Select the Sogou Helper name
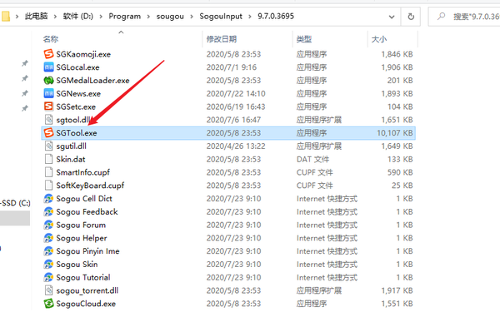Image resolution: width=500 pixels, height=312 pixels. 82,238
